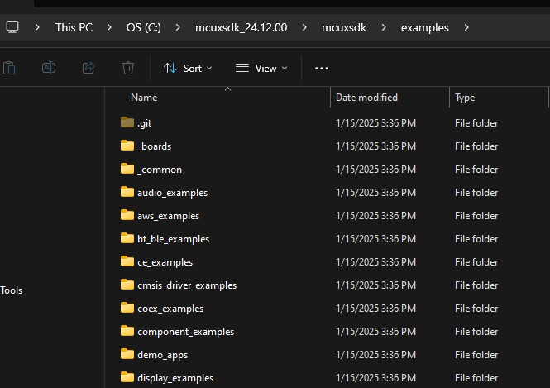Screen dimensions: 550x388
Task: Expand chevron after examples breadcrumb
Action: tap(466, 27)
